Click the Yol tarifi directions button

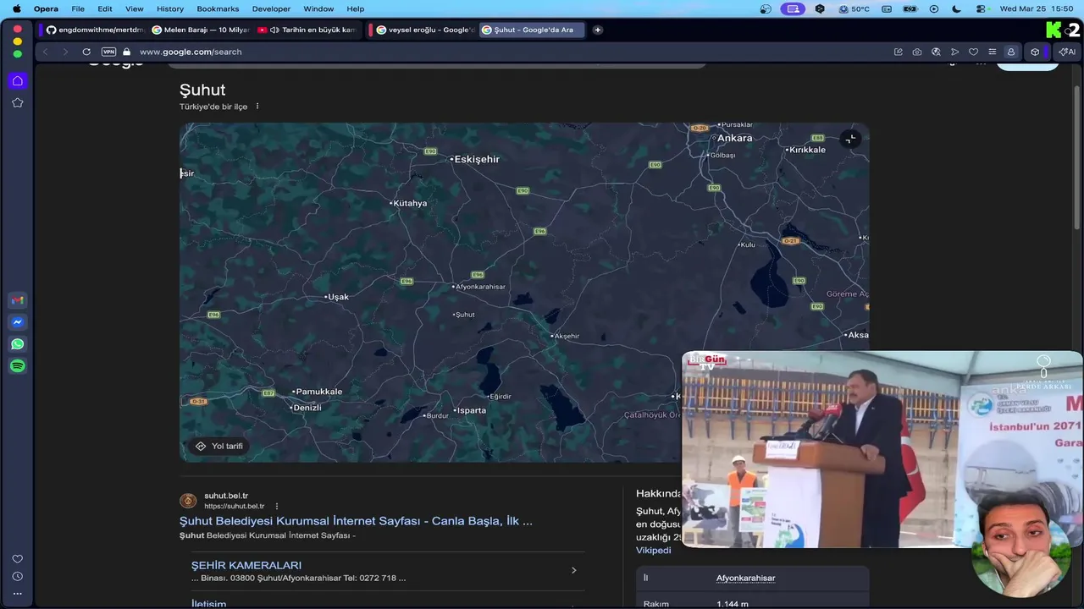(218, 446)
